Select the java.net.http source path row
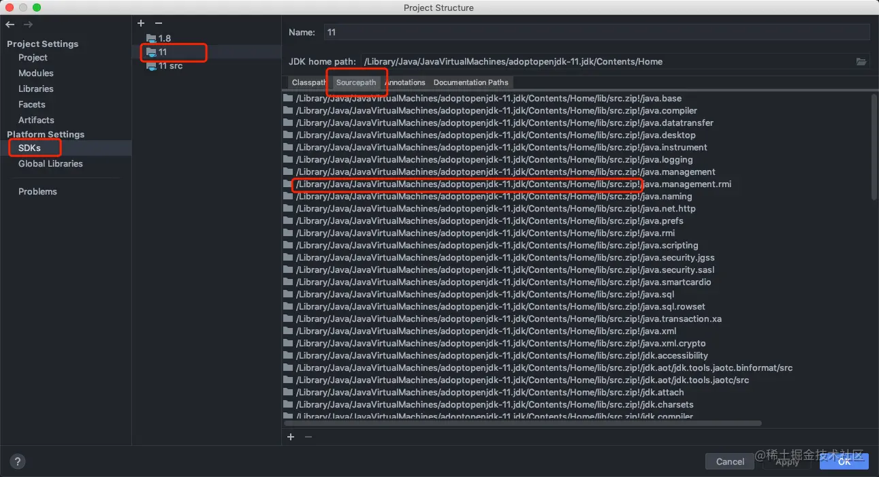Image resolution: width=879 pixels, height=477 pixels. click(x=576, y=208)
